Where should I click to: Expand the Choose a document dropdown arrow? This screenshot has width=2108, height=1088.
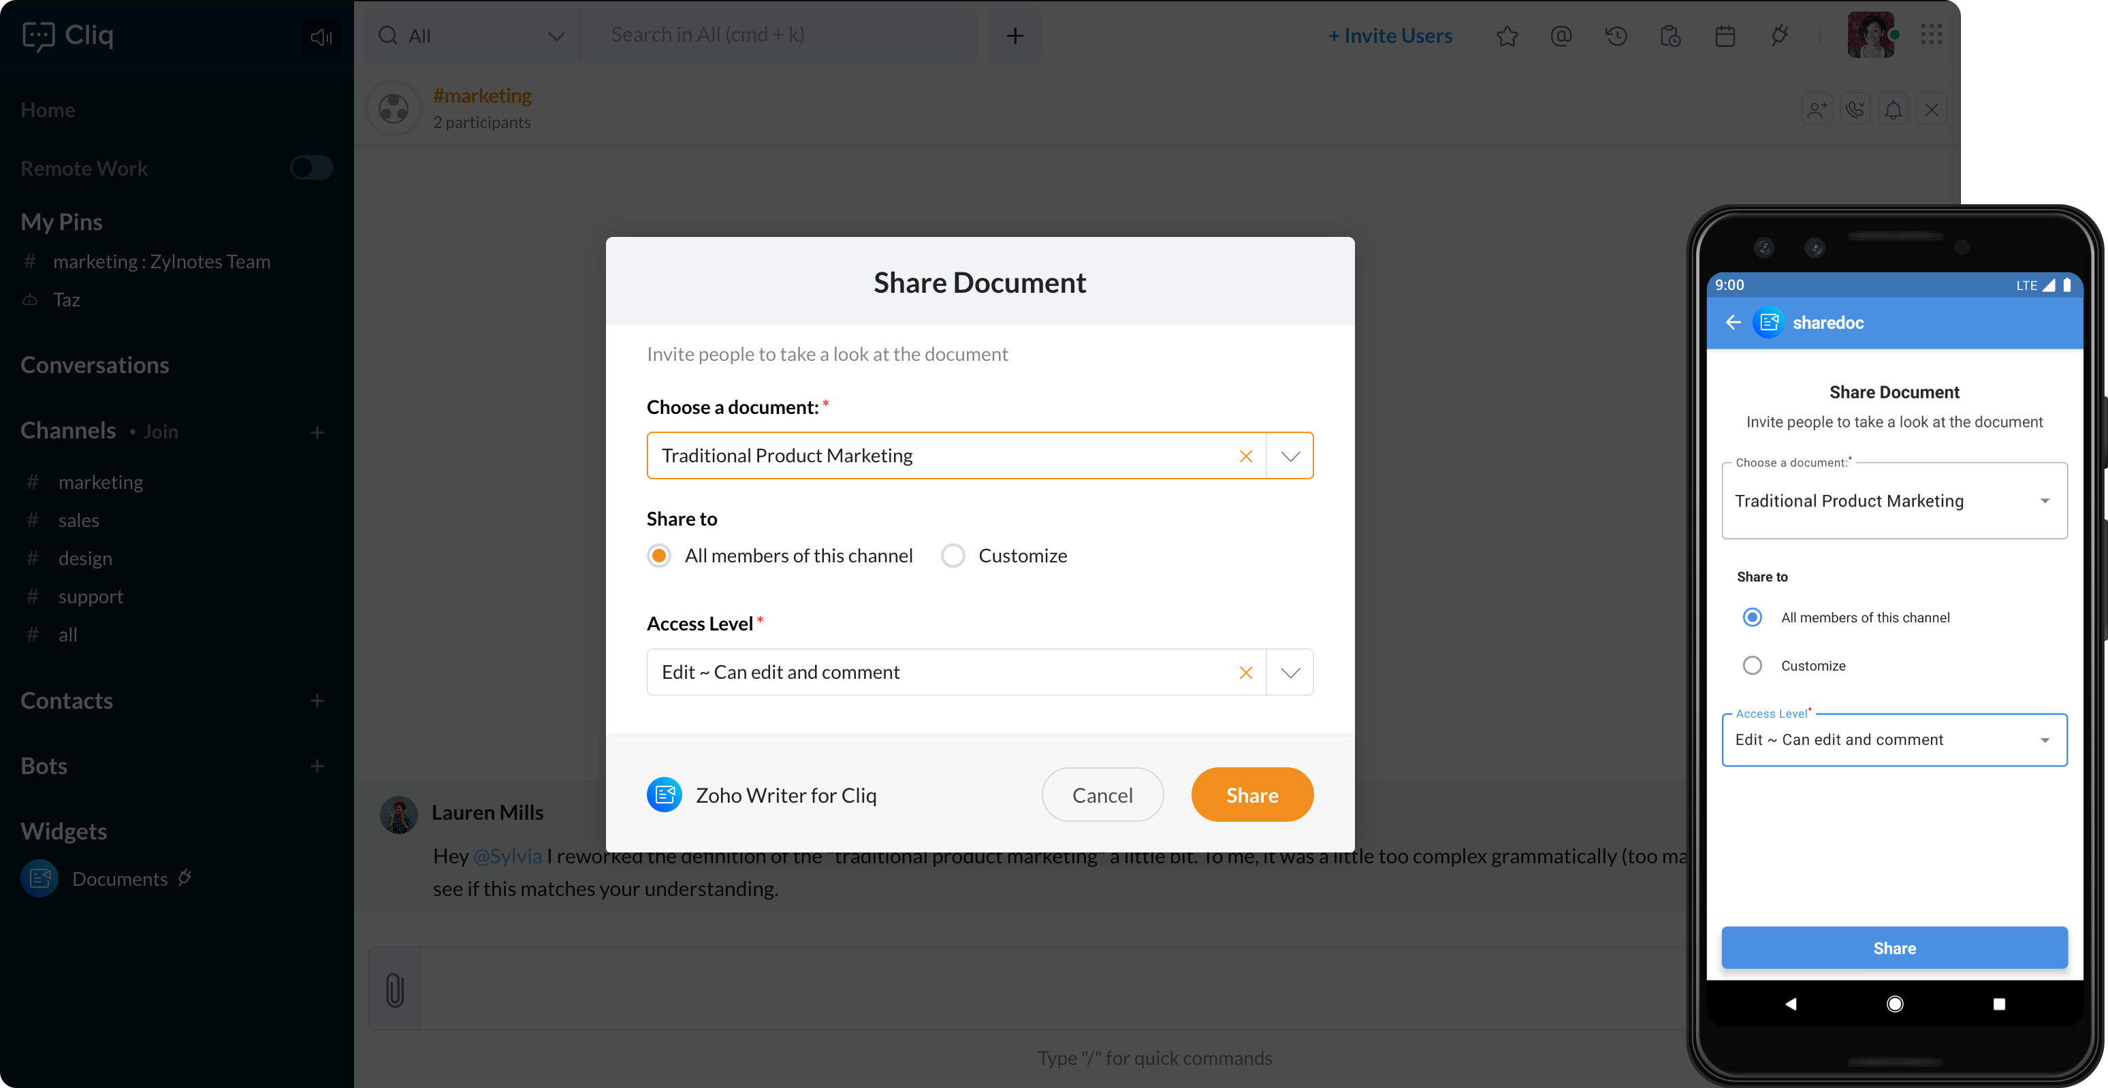click(1290, 456)
